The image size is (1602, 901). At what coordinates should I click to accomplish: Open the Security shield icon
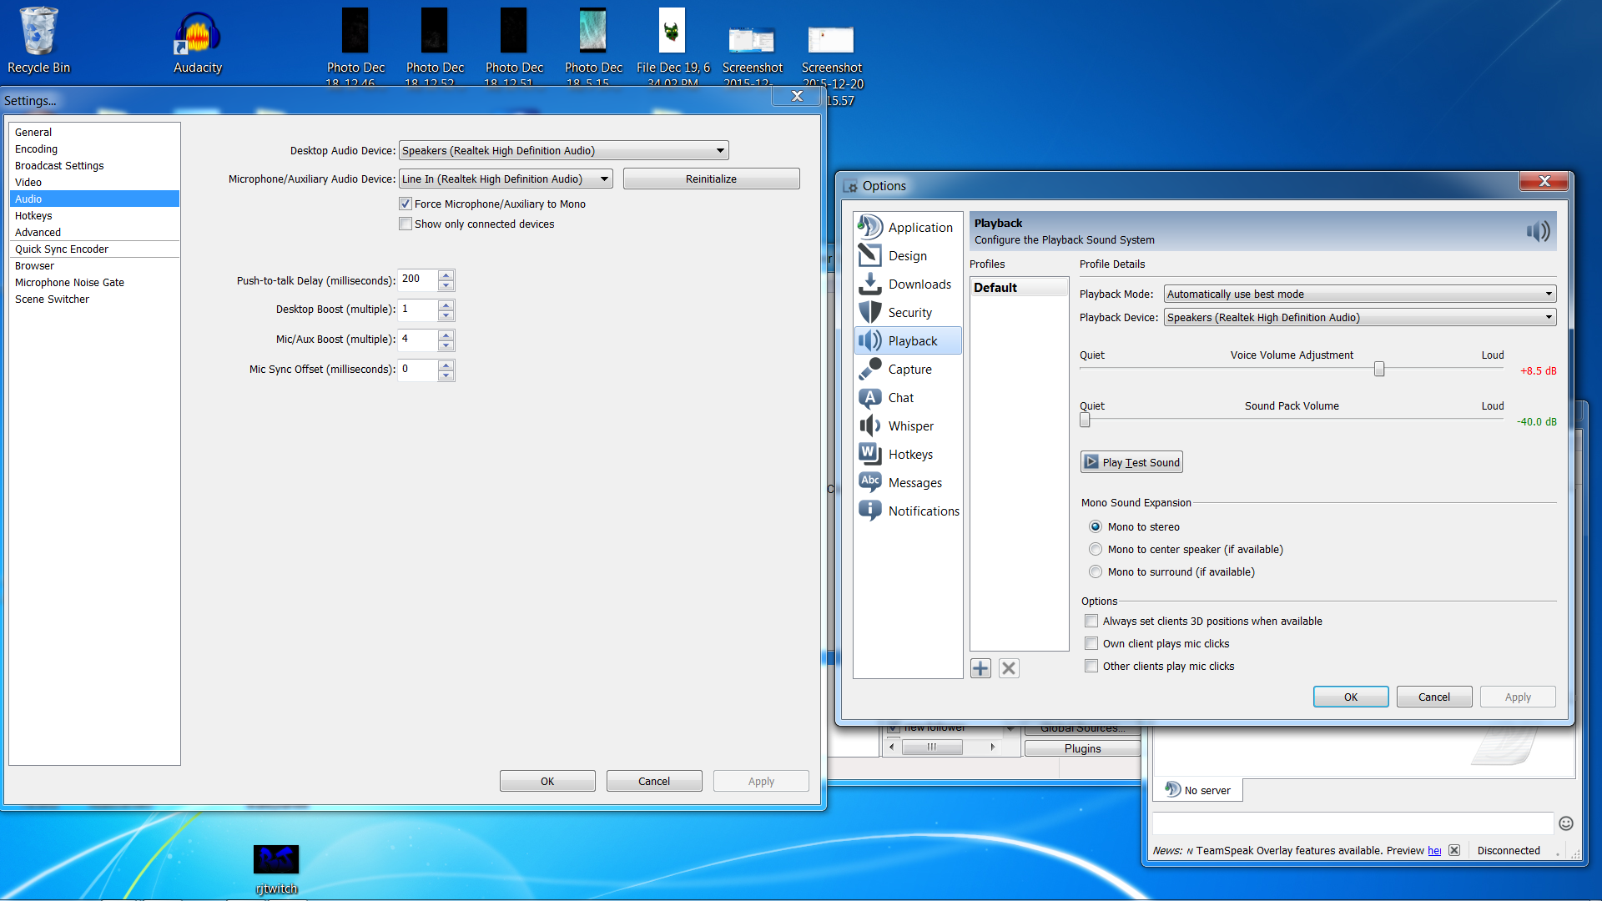point(870,312)
